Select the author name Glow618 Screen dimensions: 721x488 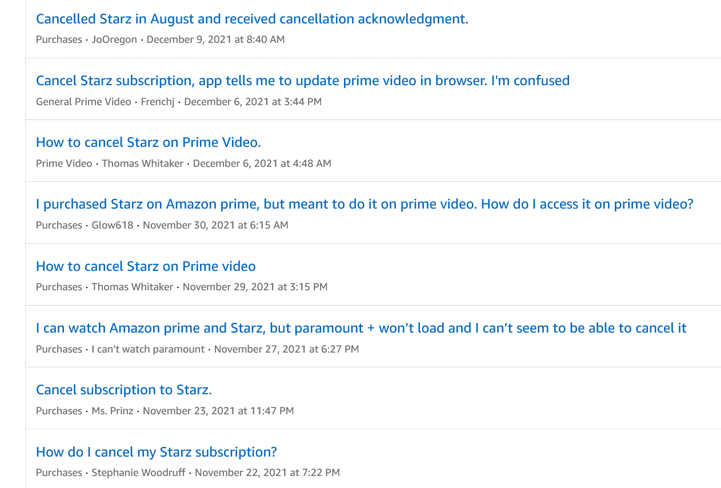tap(113, 225)
